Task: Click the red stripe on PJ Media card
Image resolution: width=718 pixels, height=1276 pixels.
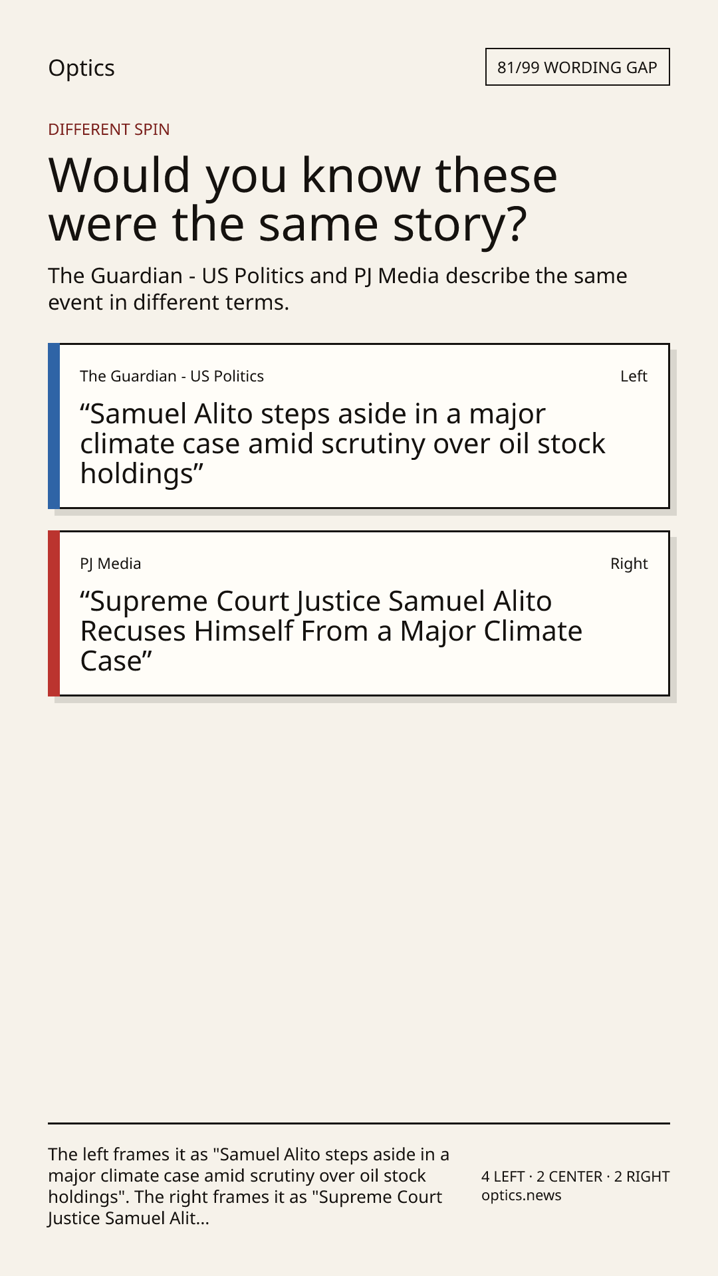Action: tap(54, 613)
